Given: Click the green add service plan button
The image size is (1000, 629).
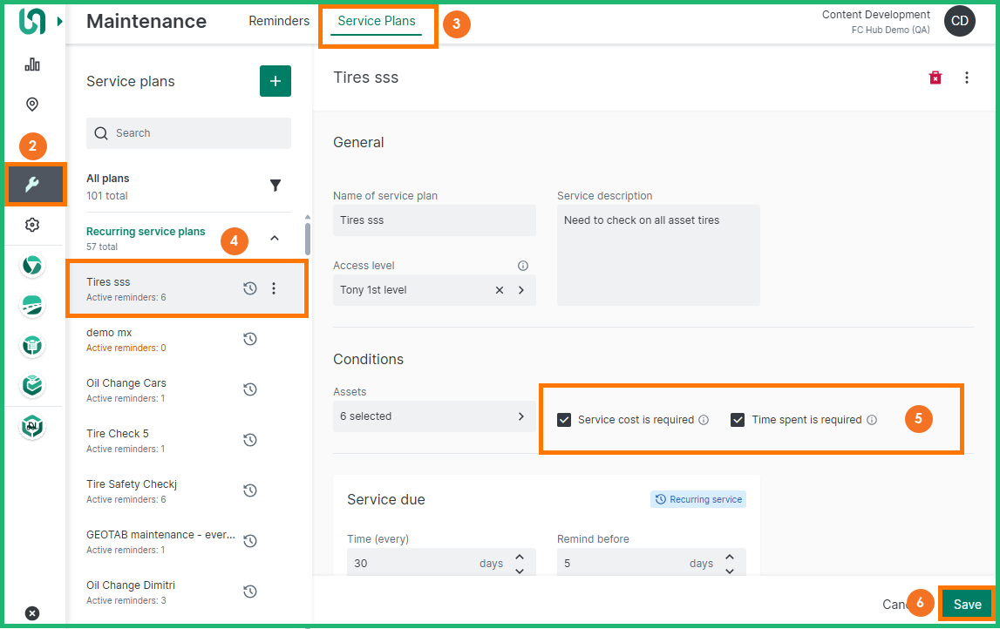Looking at the screenshot, I should (x=276, y=81).
